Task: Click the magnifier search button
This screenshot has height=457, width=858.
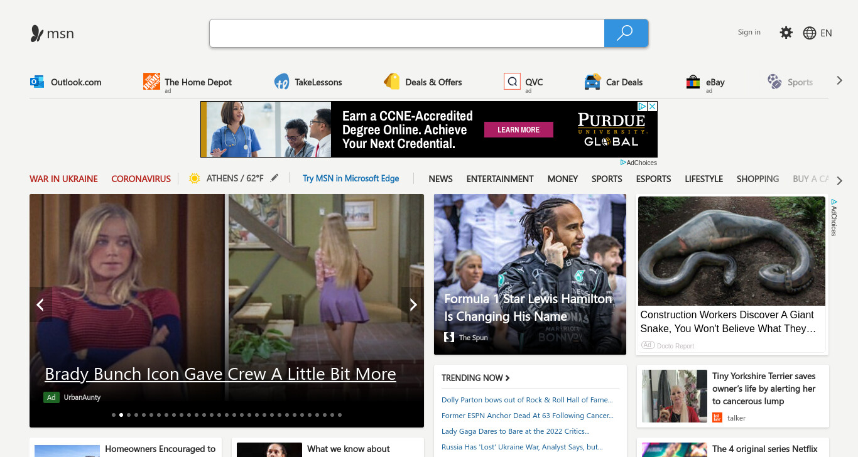Action: click(626, 33)
